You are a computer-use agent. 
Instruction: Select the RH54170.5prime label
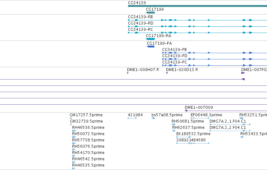[x=88, y=153]
